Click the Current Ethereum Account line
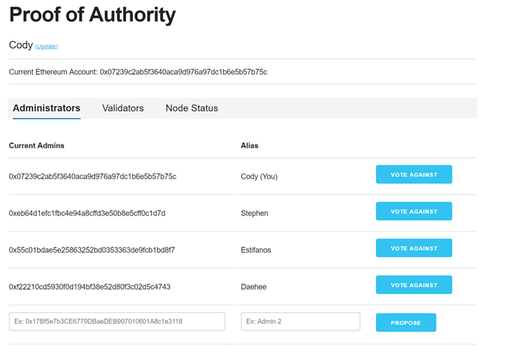The image size is (508, 358). pos(138,72)
